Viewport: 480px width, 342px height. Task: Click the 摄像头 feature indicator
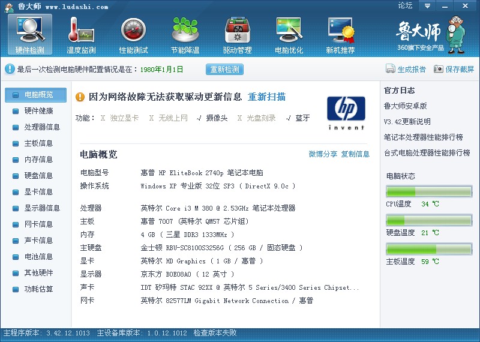click(212, 118)
